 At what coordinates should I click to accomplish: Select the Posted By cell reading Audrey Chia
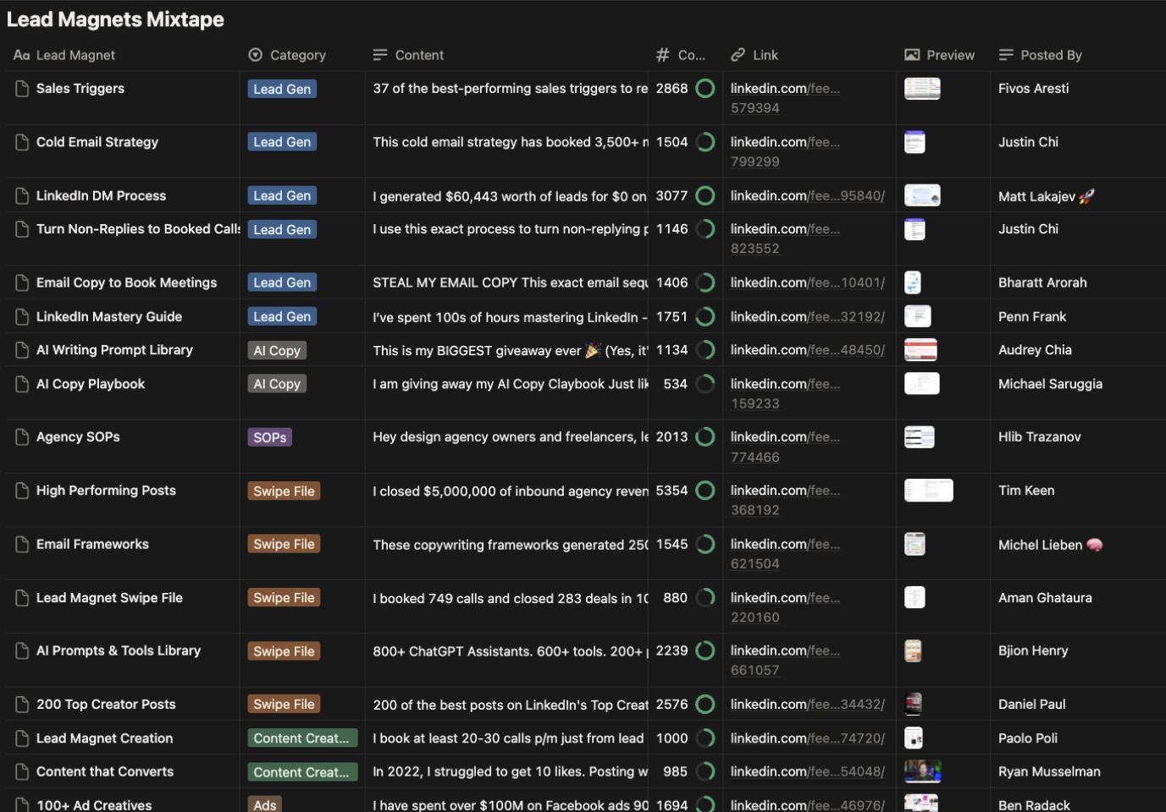pyautogui.click(x=1035, y=350)
